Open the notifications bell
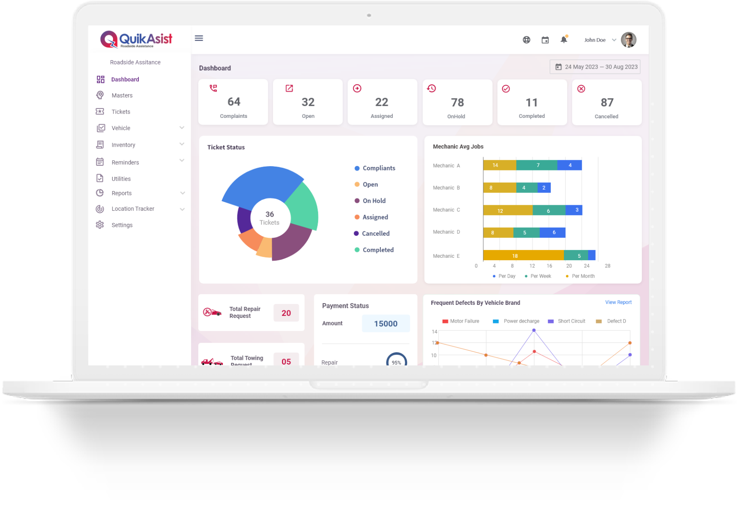The height and width of the screenshot is (507, 738). point(564,39)
